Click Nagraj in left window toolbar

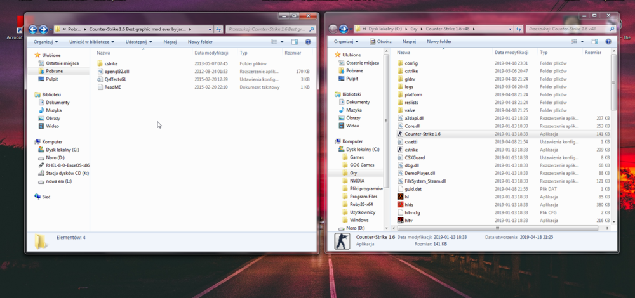[170, 42]
